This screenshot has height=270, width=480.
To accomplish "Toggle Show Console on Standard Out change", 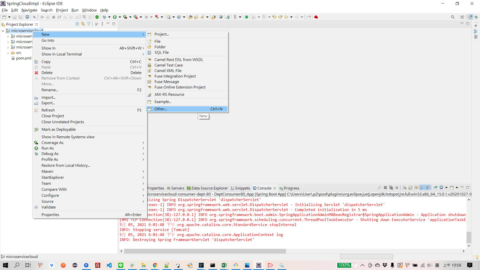I will (x=422, y=188).
